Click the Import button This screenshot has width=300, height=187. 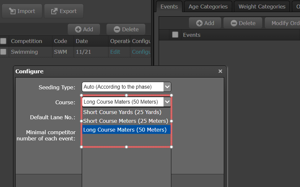click(x=21, y=11)
